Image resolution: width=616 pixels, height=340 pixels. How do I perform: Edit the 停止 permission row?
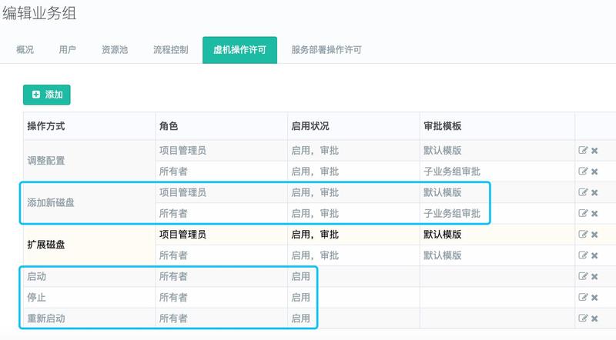coord(583,297)
